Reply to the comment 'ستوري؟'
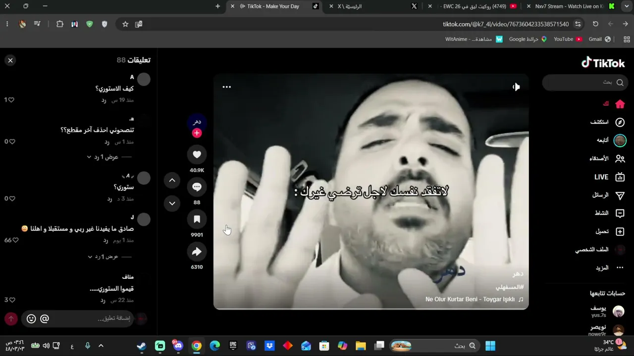The height and width of the screenshot is (356, 634). (109, 199)
